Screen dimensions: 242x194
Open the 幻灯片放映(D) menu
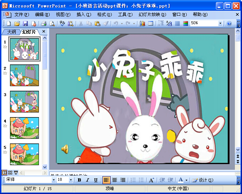coord(152,15)
